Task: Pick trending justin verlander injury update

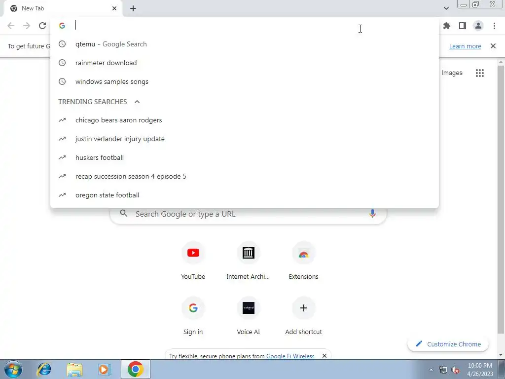Action: point(245,139)
